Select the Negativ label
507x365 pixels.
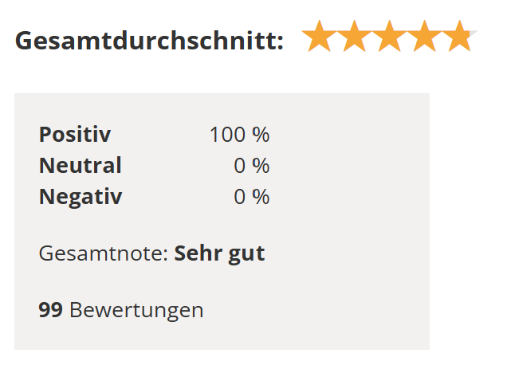(x=80, y=196)
